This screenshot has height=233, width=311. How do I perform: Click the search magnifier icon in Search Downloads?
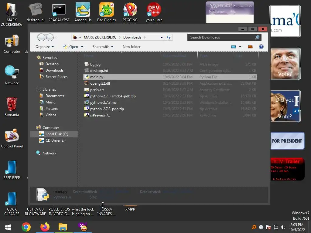(x=257, y=37)
